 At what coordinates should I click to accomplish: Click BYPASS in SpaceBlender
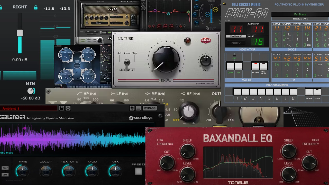pyautogui.click(x=150, y=108)
